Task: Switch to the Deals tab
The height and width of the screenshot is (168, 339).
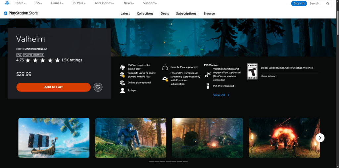Action: [x=165, y=14]
